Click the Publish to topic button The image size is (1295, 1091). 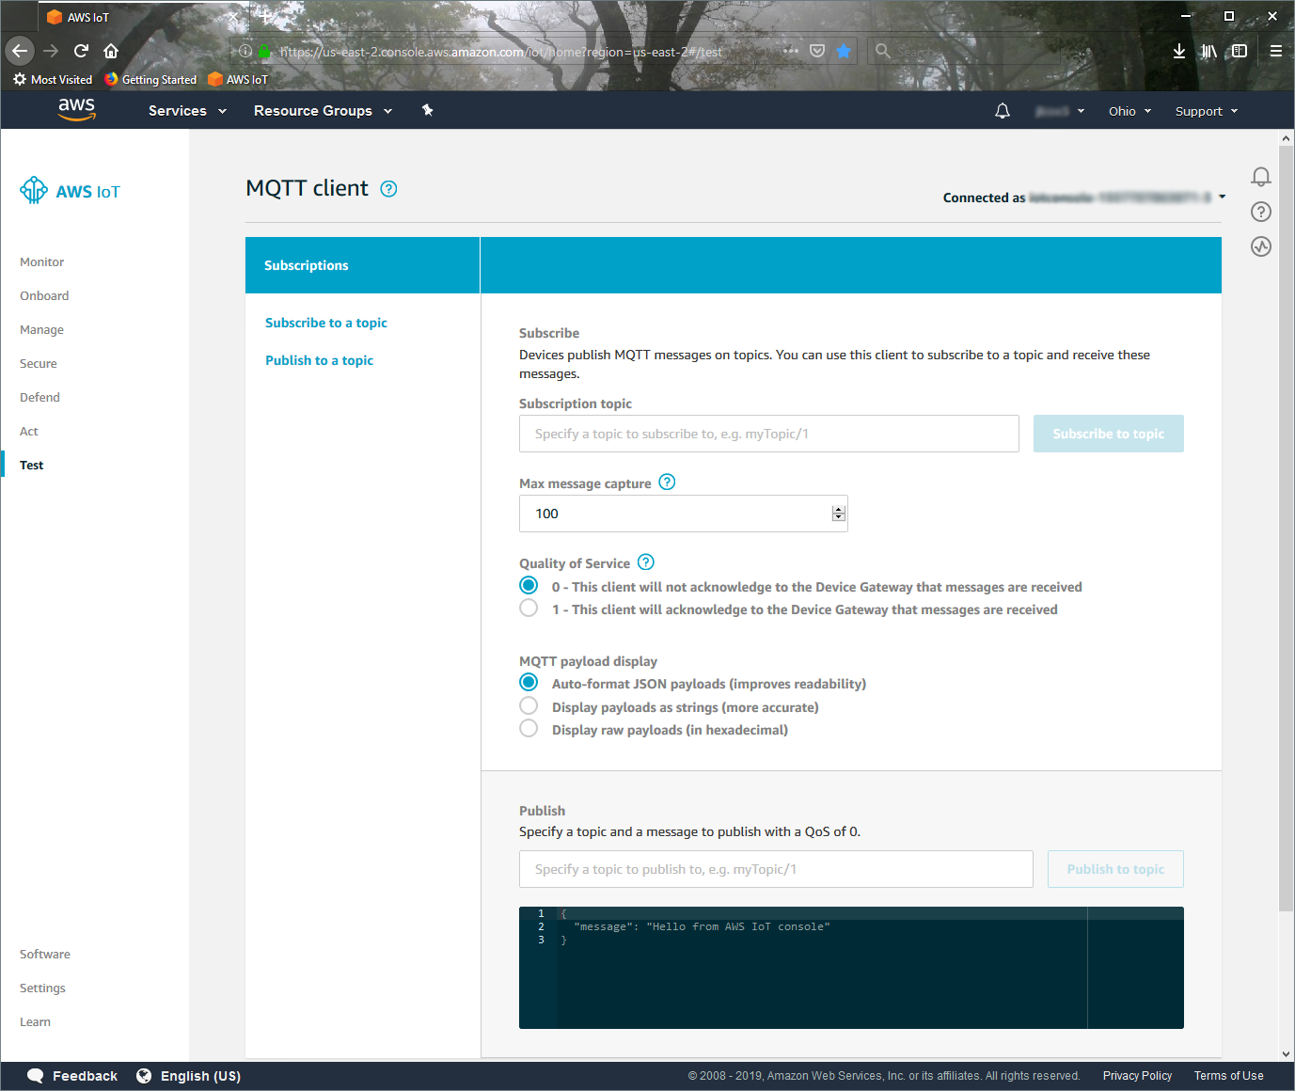(1115, 869)
